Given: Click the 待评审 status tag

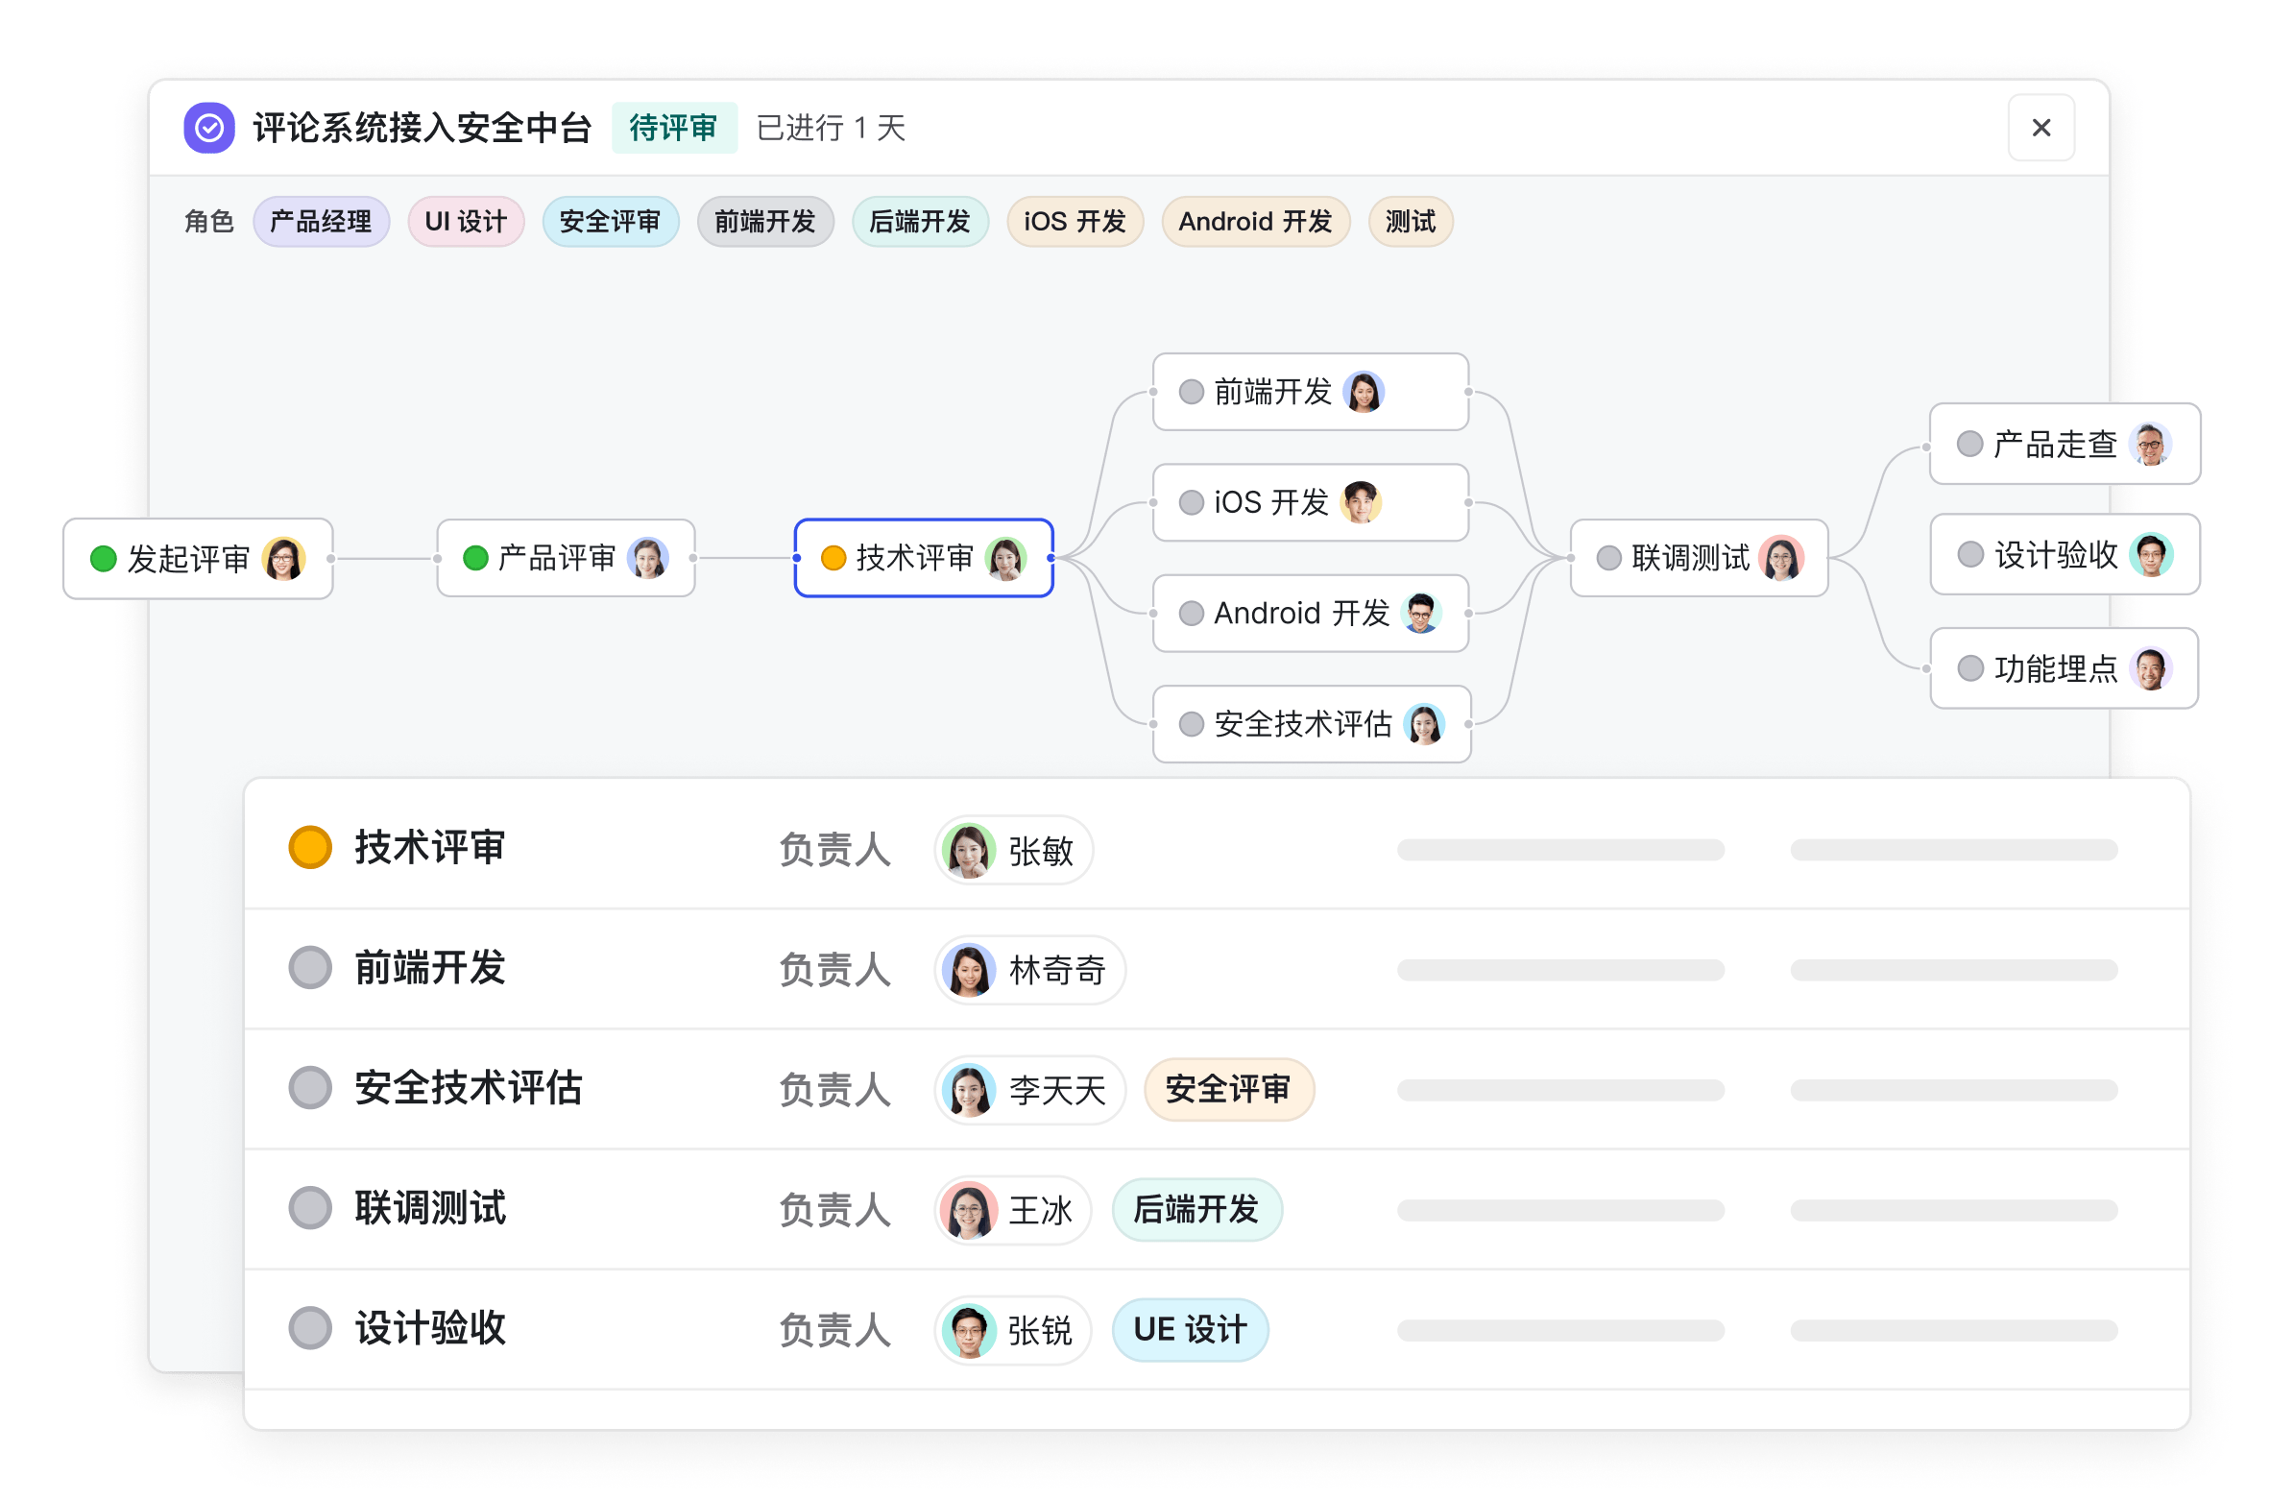Looking at the screenshot, I should pos(673,128).
